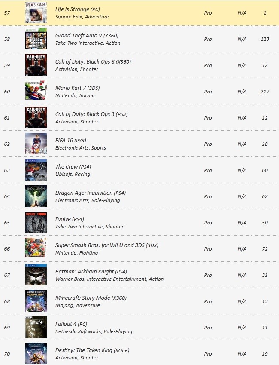The height and width of the screenshot is (365, 279).
Task: Open the Super Smash Bros. (3DS) title link
Action: click(107, 245)
